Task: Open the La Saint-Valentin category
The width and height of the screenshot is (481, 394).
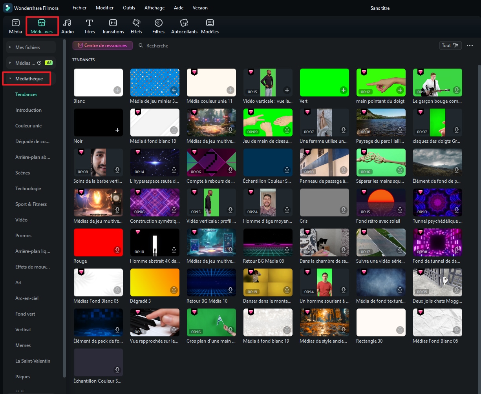Action: point(33,361)
